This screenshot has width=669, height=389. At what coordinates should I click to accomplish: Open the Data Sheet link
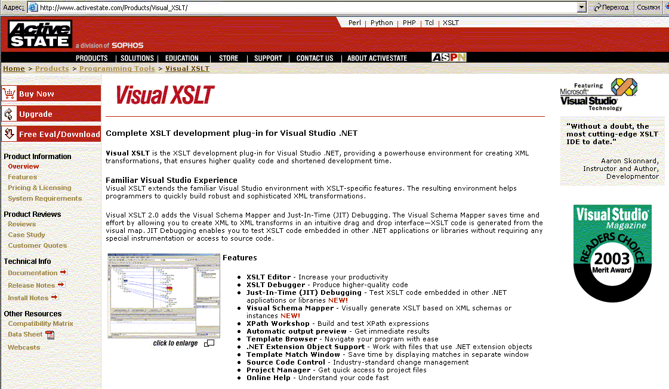pos(25,334)
